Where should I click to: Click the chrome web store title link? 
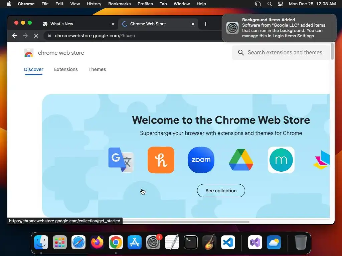(x=61, y=53)
